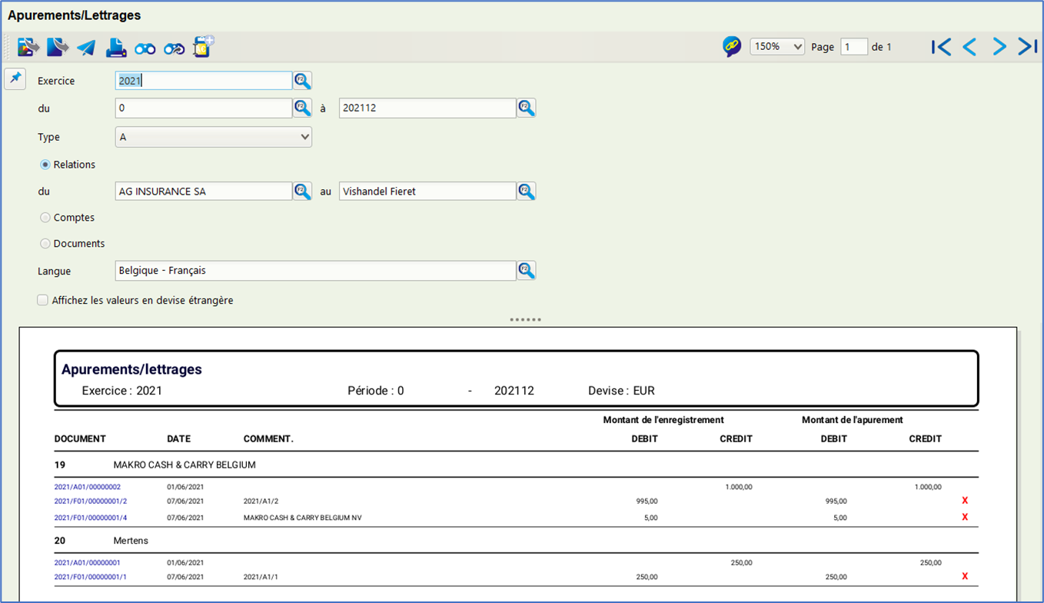Click the Apurements/lettrages report title
Screen dimensions: 1044x603
point(131,369)
